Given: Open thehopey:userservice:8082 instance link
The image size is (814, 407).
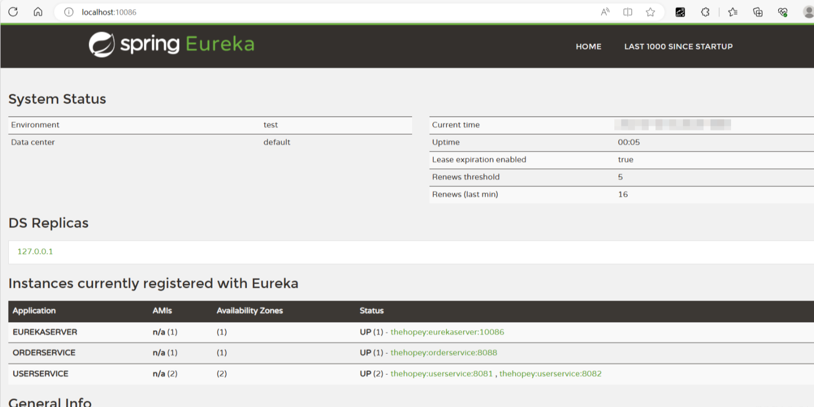Looking at the screenshot, I should (550, 374).
